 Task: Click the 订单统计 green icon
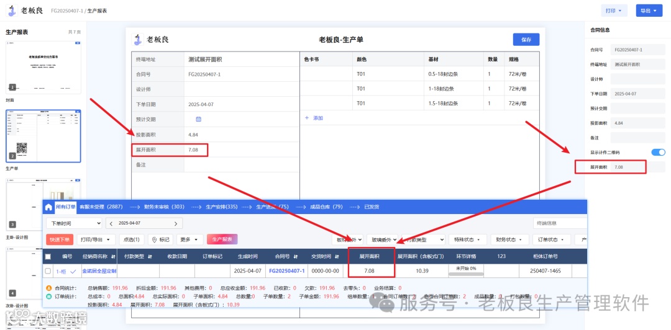48,297
